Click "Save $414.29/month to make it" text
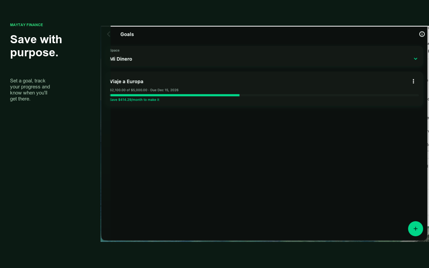The image size is (429, 268). click(x=134, y=100)
